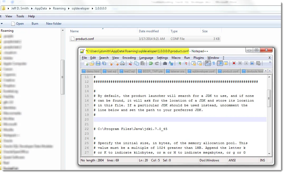
Task: Open the Edit menu in Notepad++
Action: click(93, 58)
